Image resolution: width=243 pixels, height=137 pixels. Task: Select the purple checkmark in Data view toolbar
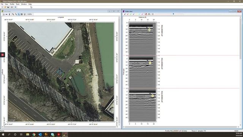pyautogui.click(x=142, y=14)
